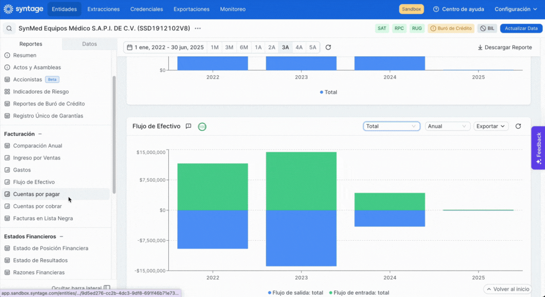Click the 2022 blue outflow bar
Image resolution: width=545 pixels, height=297 pixels.
click(x=213, y=229)
